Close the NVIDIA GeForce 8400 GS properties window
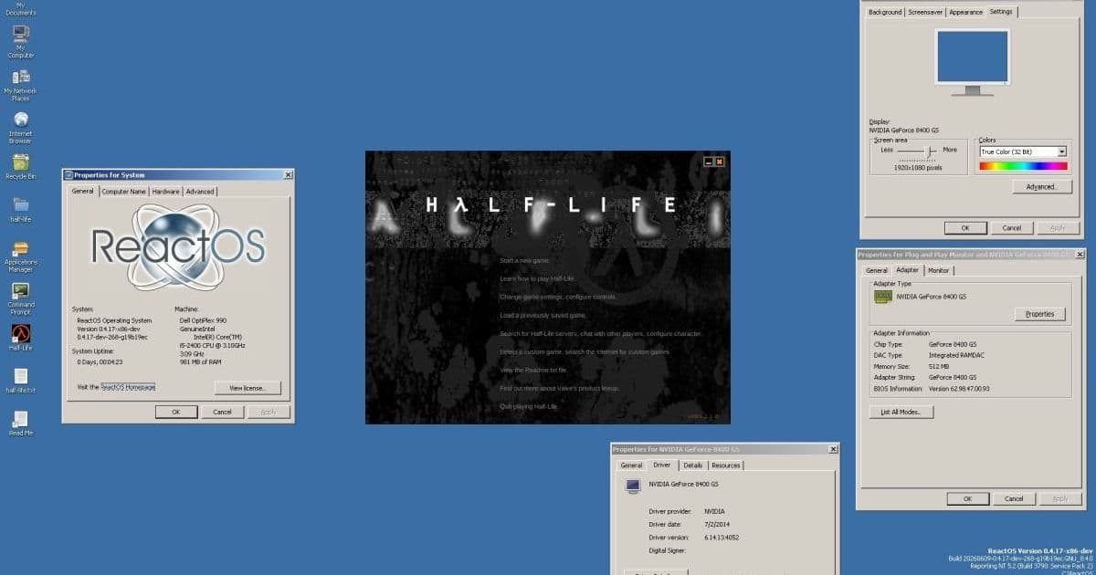The image size is (1096, 575). (832, 449)
